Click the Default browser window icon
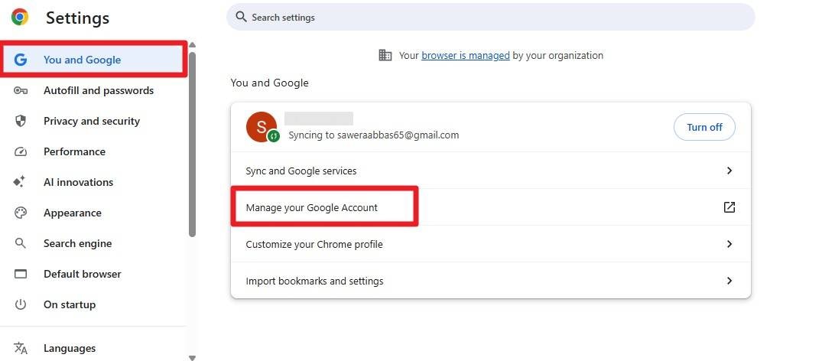This screenshot has width=822, height=361. [21, 274]
